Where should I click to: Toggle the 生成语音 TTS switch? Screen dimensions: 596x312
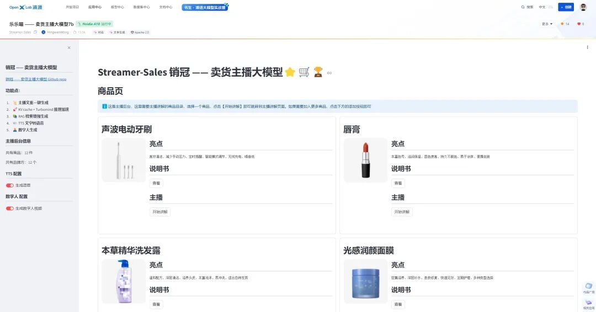tap(10, 186)
